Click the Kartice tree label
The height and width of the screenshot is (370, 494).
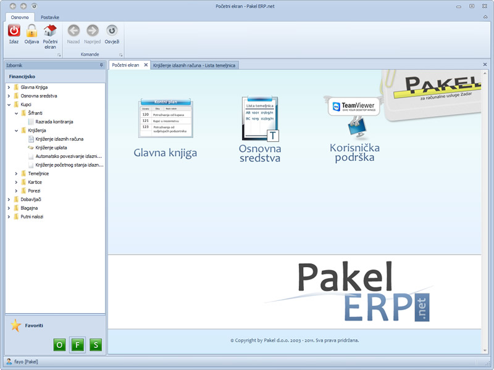click(x=35, y=182)
